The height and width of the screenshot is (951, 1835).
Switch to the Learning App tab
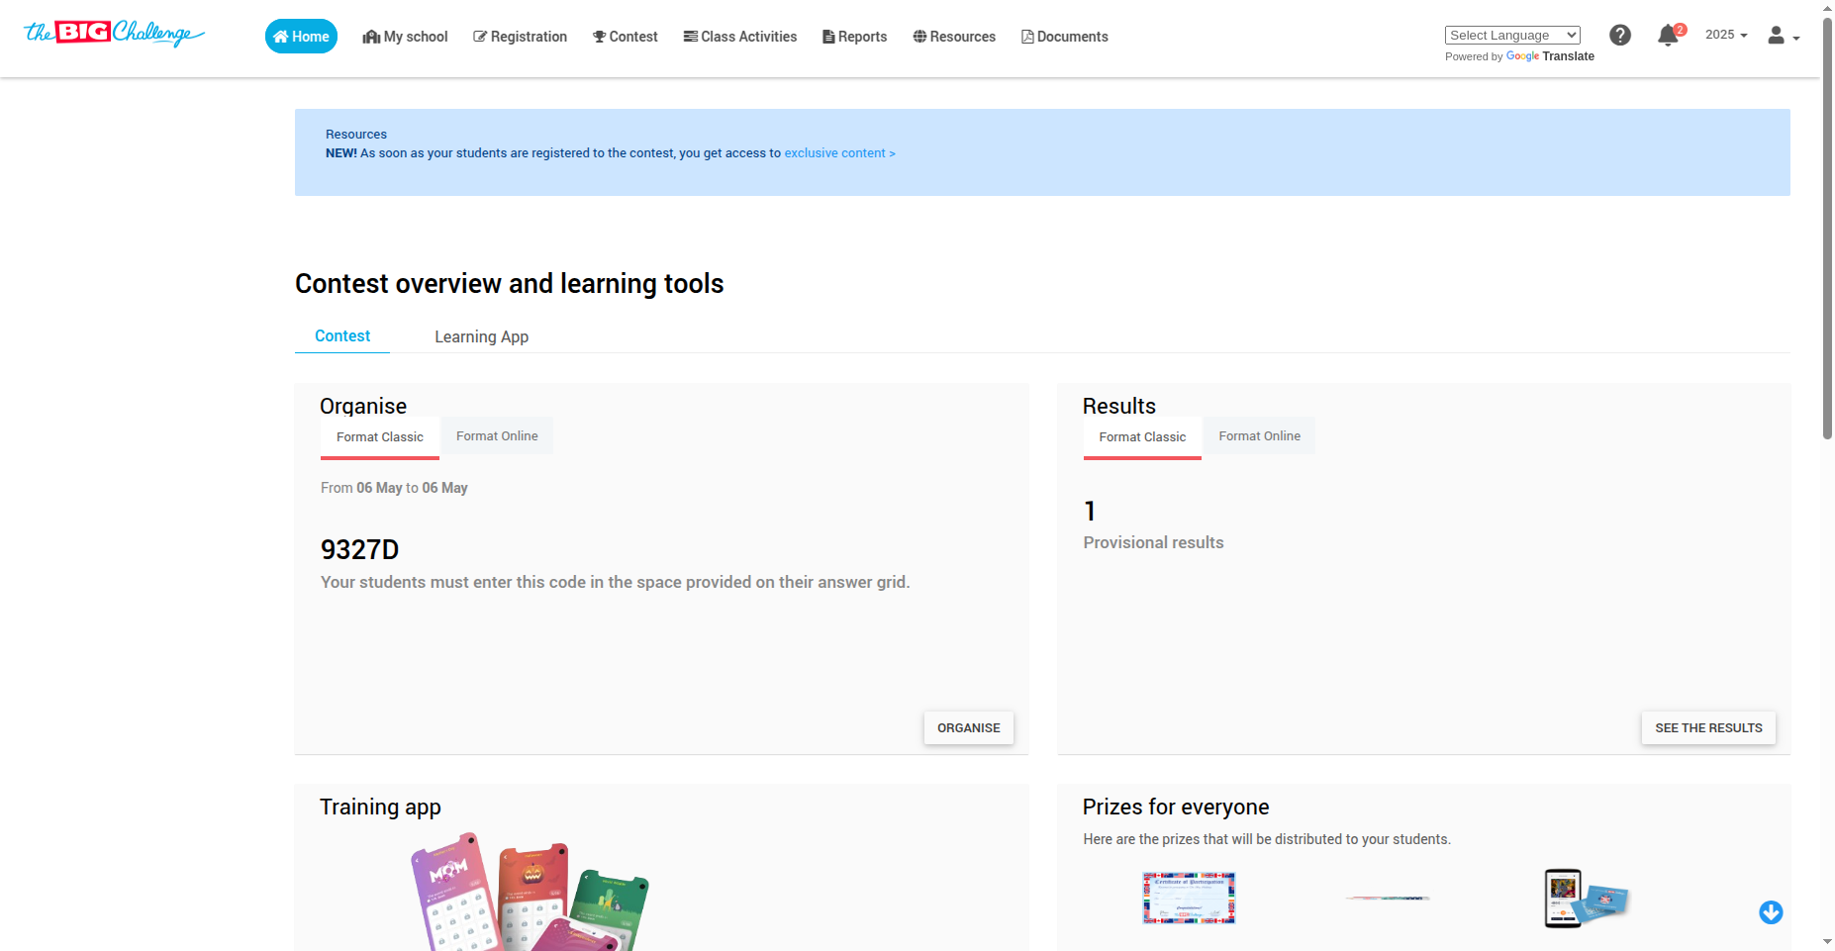(x=482, y=336)
